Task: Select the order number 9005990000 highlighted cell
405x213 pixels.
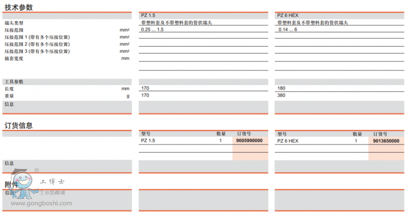Action: (249, 141)
